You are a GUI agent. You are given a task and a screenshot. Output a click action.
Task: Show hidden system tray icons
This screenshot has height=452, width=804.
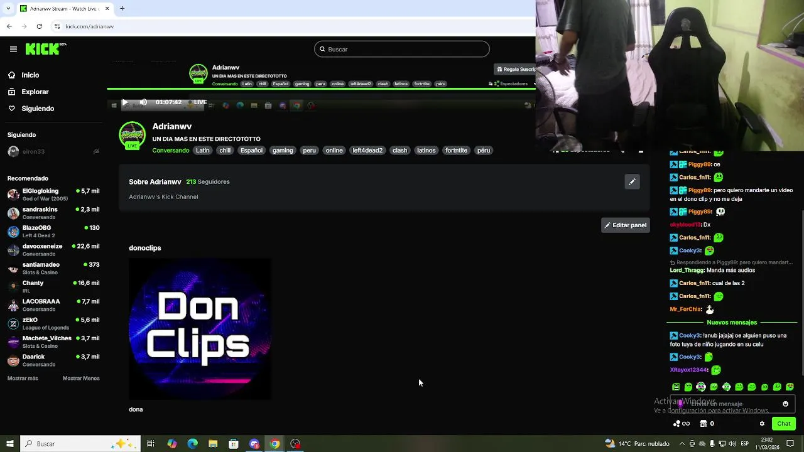tap(682, 444)
